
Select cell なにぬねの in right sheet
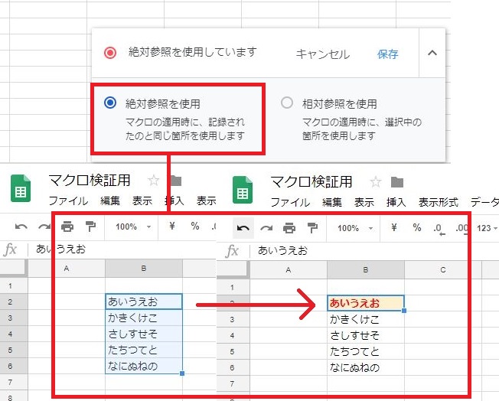tap(366, 367)
